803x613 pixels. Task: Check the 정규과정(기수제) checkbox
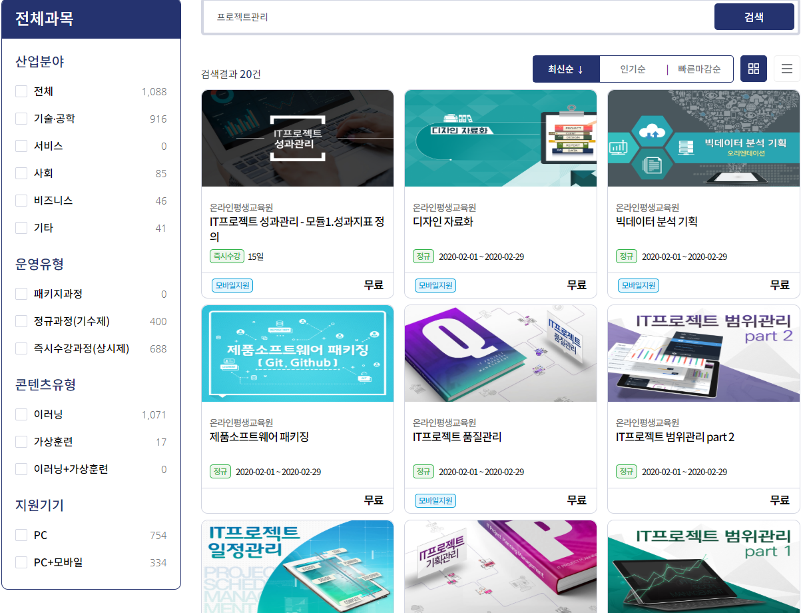click(21, 321)
